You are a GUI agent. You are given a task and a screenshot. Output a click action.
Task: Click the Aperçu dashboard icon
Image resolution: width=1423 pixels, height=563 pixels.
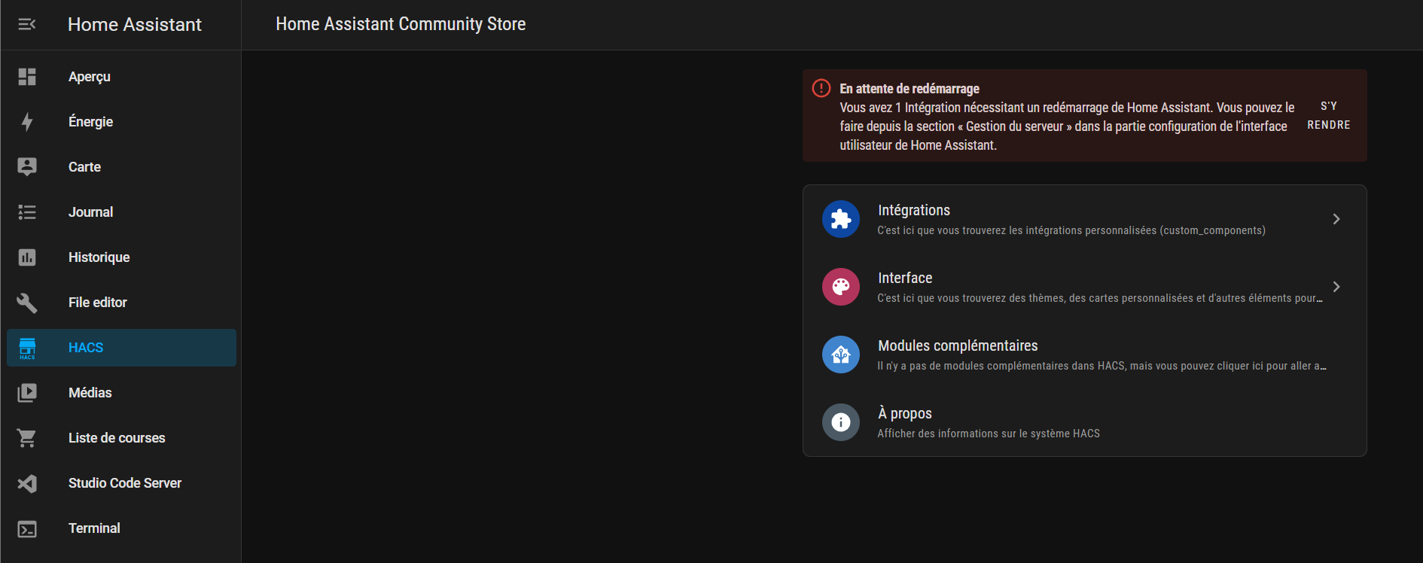(x=27, y=77)
